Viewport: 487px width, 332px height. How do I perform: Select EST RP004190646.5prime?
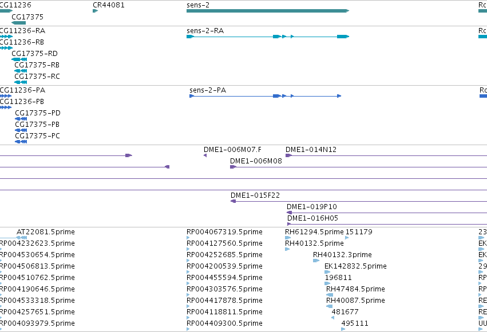point(37,289)
